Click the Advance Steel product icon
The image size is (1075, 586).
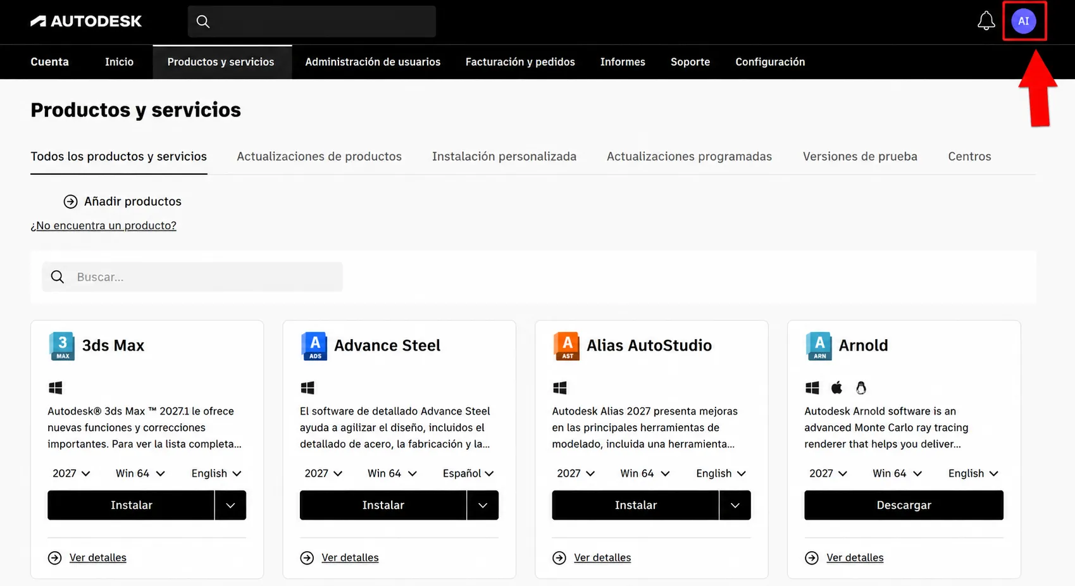[314, 346]
